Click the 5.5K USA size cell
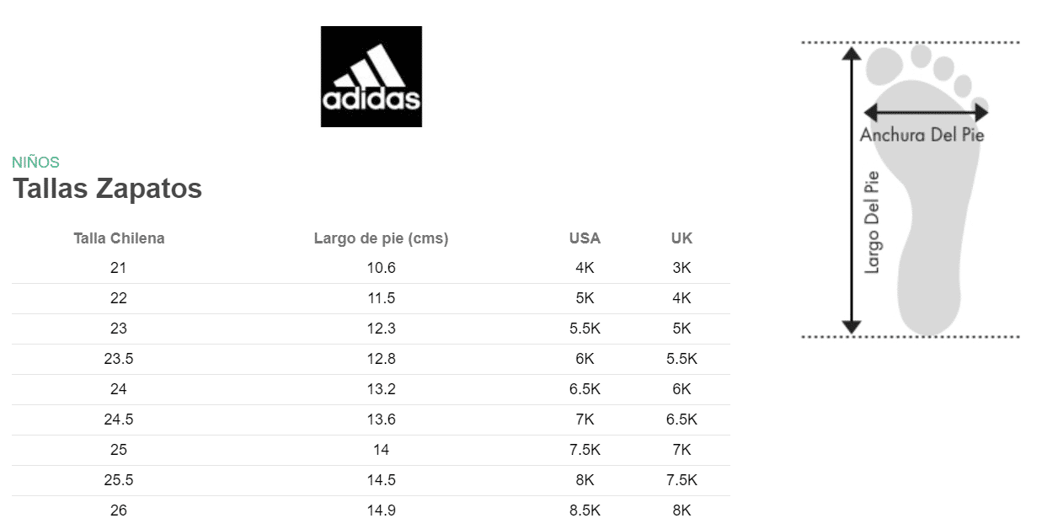The height and width of the screenshot is (529, 1058). coord(585,329)
